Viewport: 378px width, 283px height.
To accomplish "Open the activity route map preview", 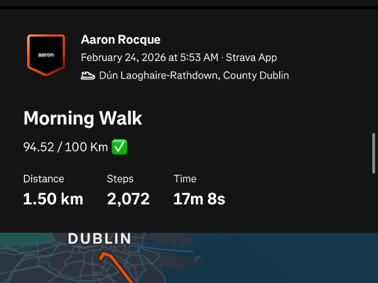I will pos(252,261).
